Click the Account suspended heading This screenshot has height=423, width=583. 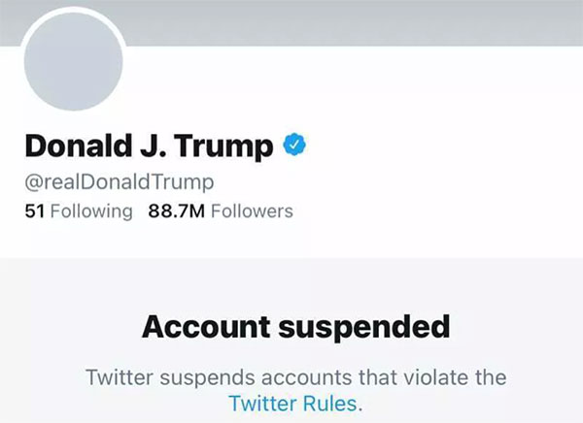tap(295, 326)
